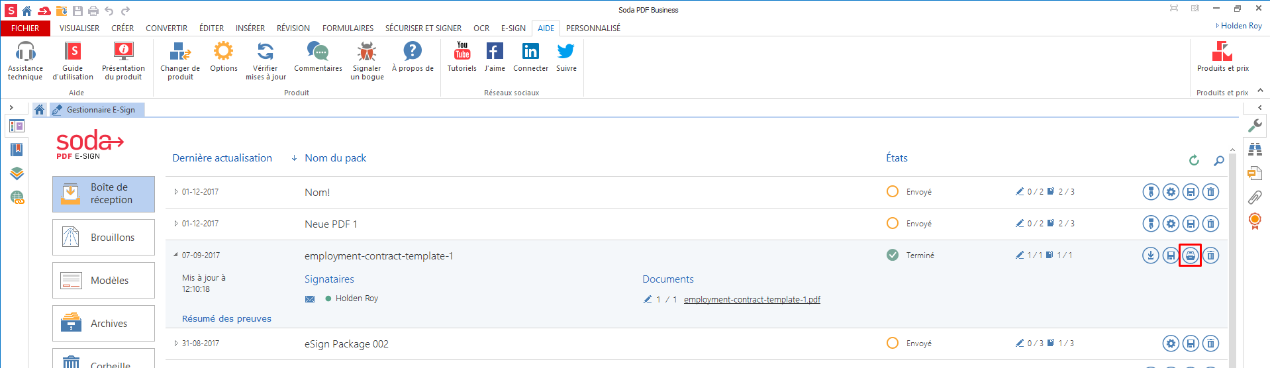Open settings for Neue PDF 1 package
The image size is (1270, 368).
[x=1171, y=224]
